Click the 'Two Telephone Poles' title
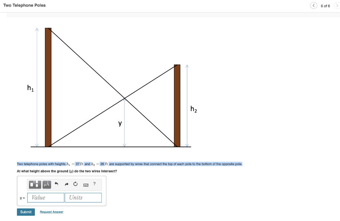Viewport: 340px width, 221px height. coord(25,5)
